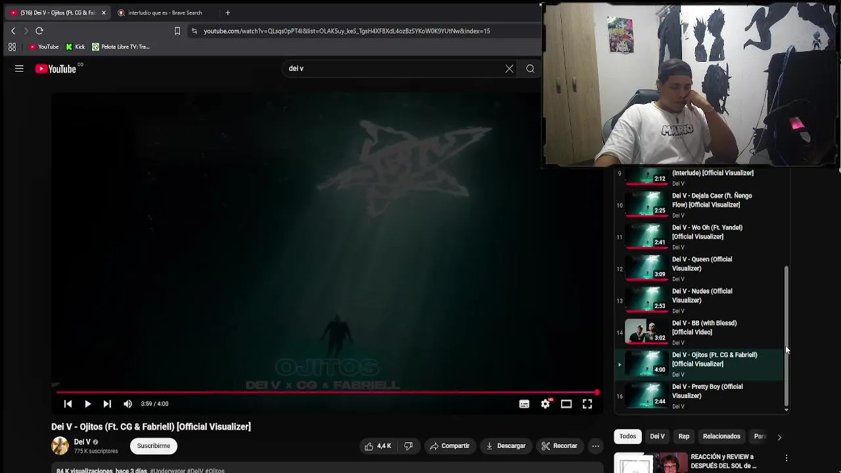The width and height of the screenshot is (841, 473).
Task: Share the video via Compartir
Action: tap(450, 446)
